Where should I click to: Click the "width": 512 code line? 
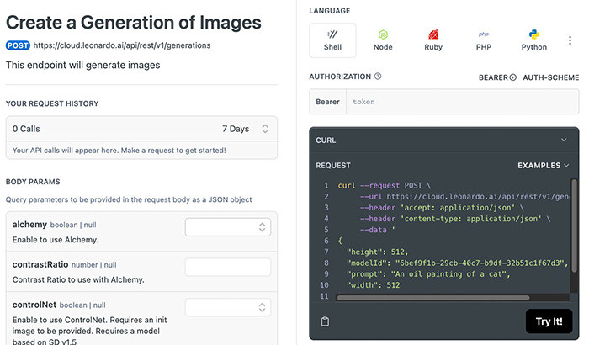click(x=374, y=285)
